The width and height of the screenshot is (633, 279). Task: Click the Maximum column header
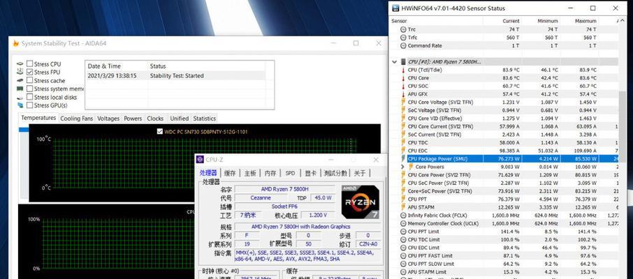(579, 20)
